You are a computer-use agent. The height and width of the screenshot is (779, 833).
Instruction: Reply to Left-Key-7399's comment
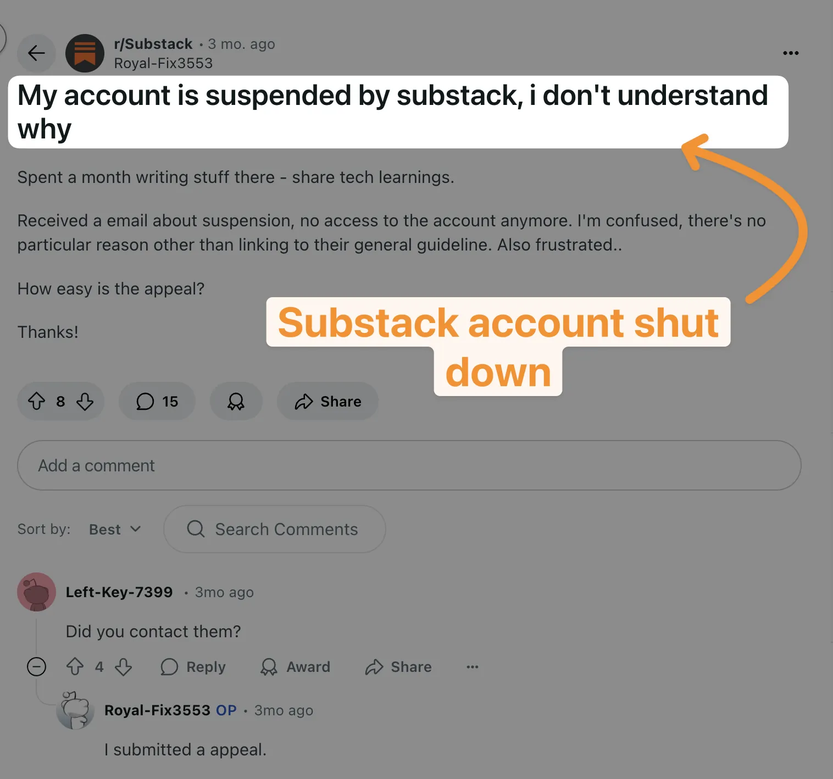193,667
